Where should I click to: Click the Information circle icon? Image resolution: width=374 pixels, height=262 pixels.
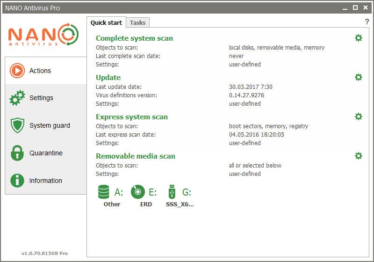click(x=17, y=181)
